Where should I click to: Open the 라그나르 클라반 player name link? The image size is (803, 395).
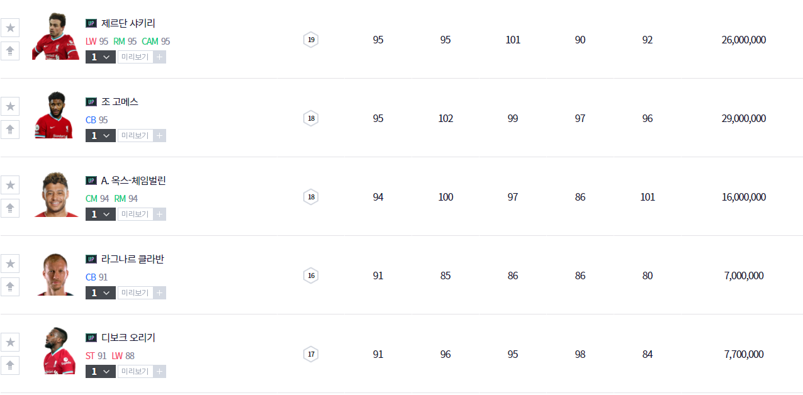tap(133, 259)
